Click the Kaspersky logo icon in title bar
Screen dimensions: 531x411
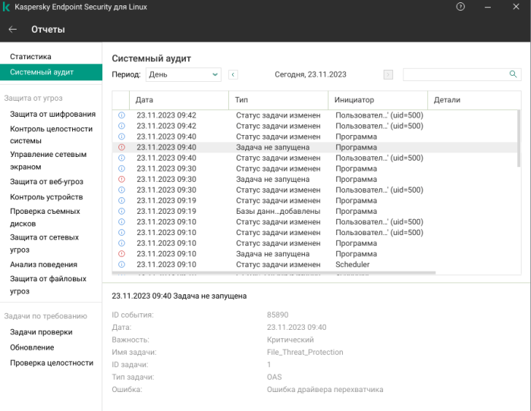tap(7, 7)
